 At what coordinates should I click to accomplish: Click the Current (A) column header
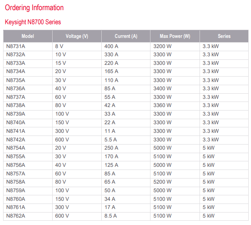(126, 36)
